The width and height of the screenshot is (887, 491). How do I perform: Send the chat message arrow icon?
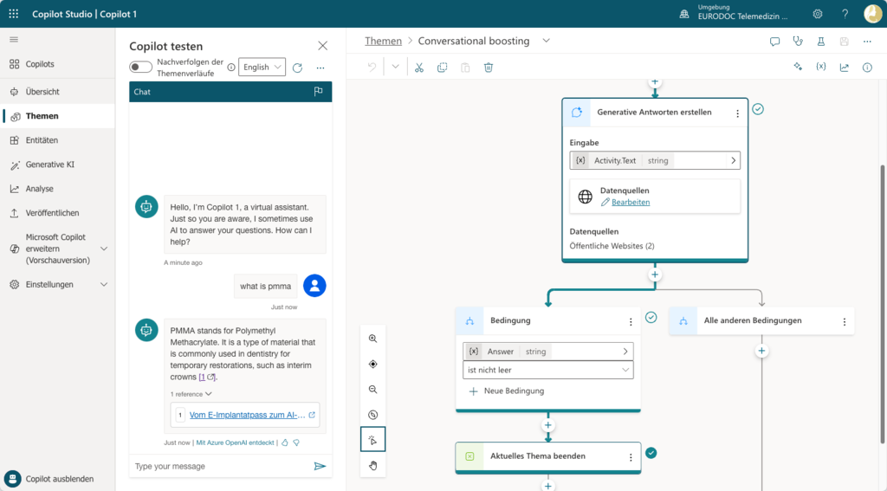tap(320, 466)
